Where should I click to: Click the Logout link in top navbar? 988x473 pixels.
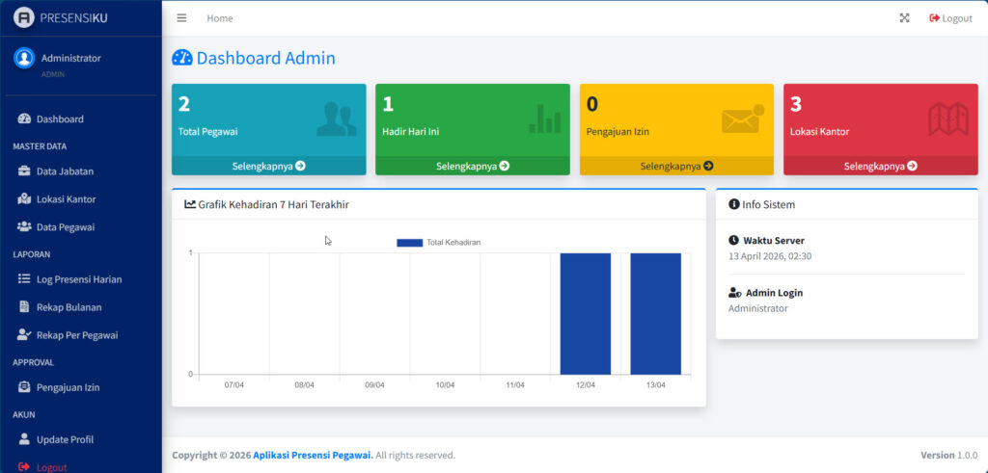pyautogui.click(x=950, y=18)
